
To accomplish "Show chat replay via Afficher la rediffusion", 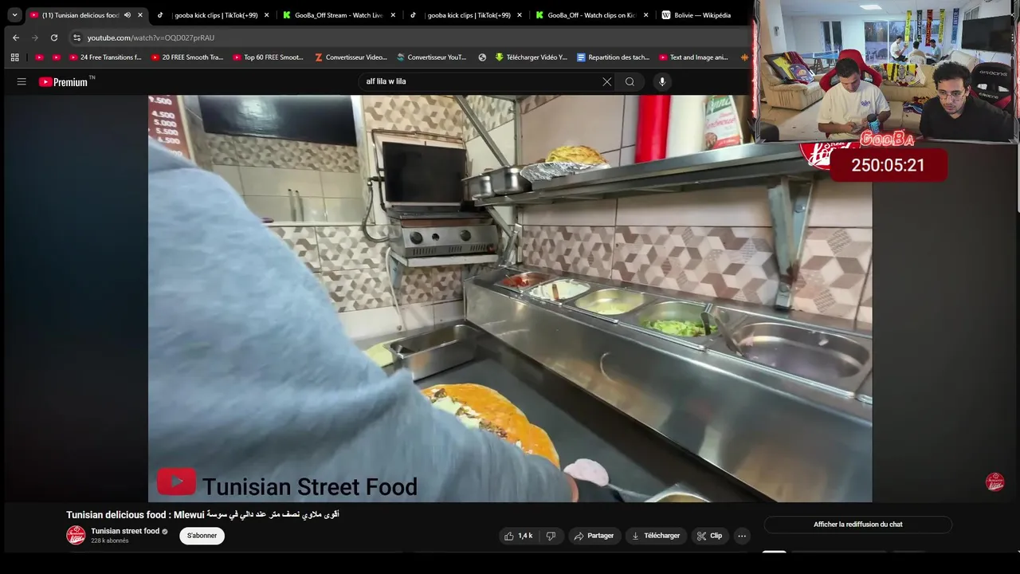I will coord(858,525).
